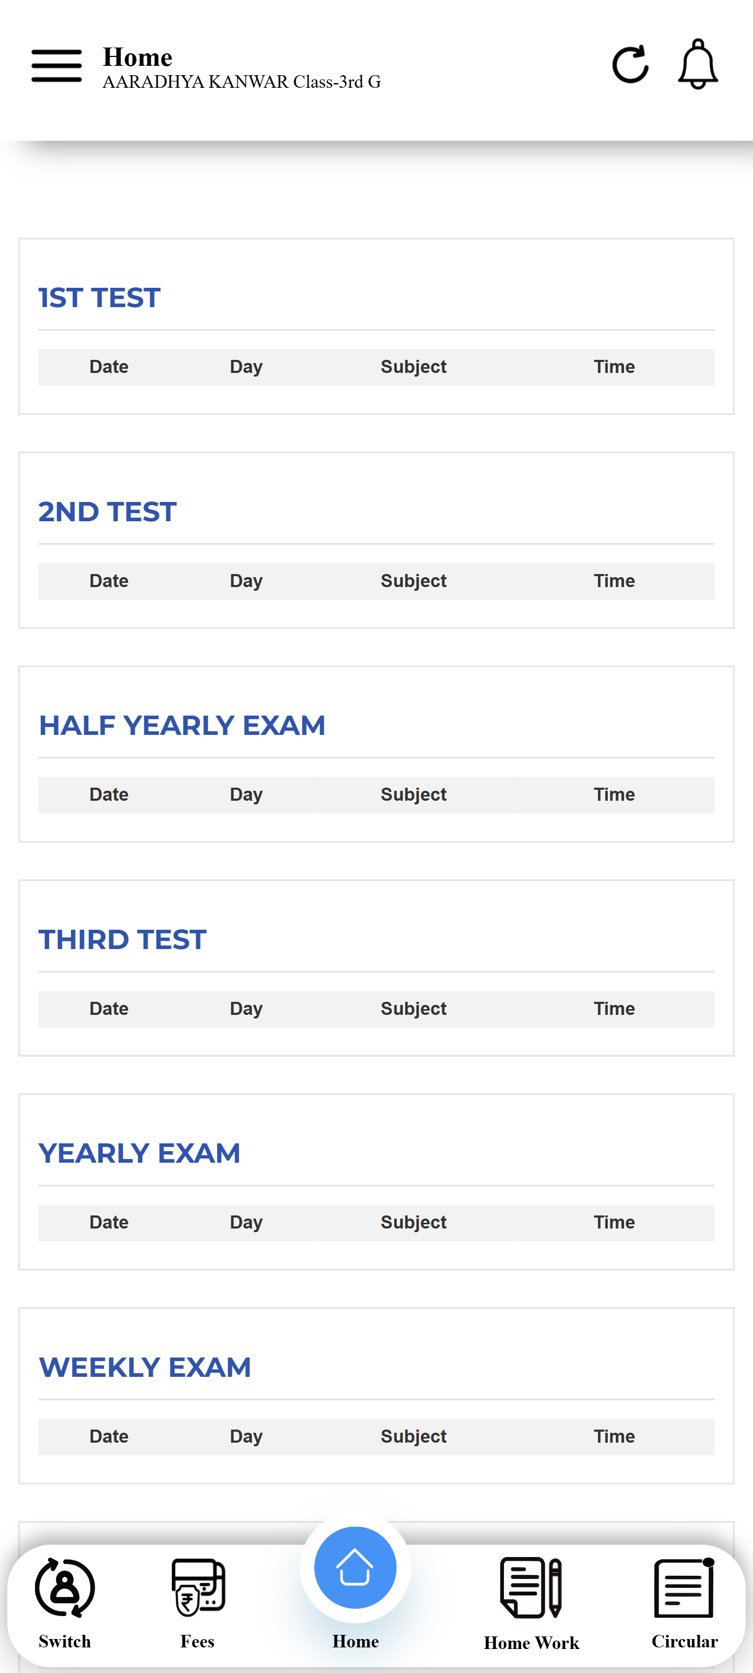Screen dimensions: 753x1673
Task: Tap the refresh icon
Action: click(x=630, y=65)
